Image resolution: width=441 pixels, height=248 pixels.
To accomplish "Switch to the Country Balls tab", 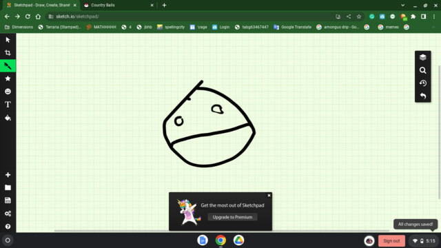I will (x=119, y=5).
